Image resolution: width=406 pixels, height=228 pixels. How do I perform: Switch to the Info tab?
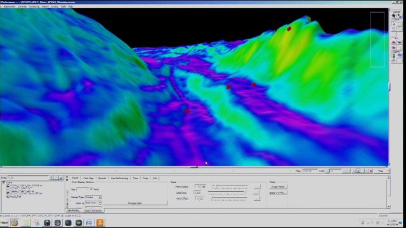[x=155, y=178]
